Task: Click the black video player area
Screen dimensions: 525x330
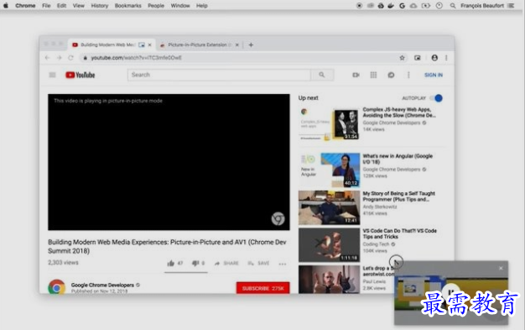Action: [169, 162]
